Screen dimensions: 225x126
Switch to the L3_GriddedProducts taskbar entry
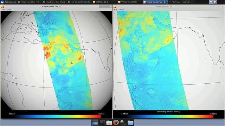(x=79, y=2)
